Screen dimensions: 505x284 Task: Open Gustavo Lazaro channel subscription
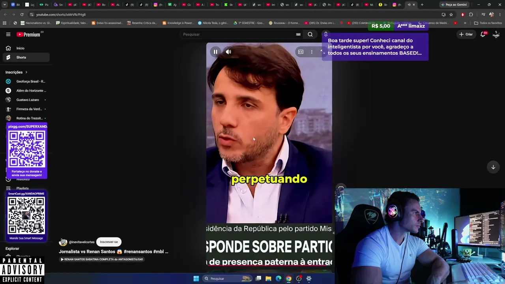(26, 100)
